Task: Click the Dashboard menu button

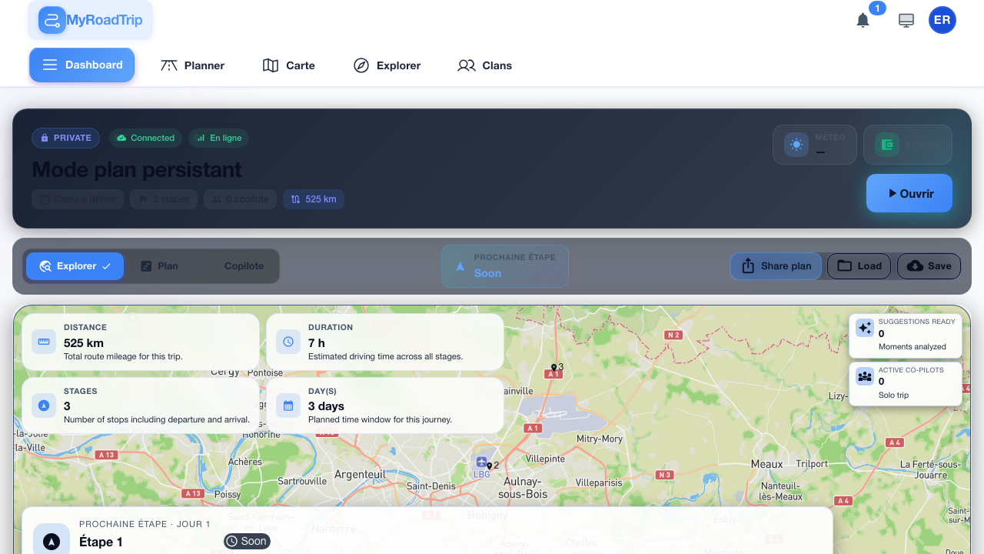Action: click(82, 65)
